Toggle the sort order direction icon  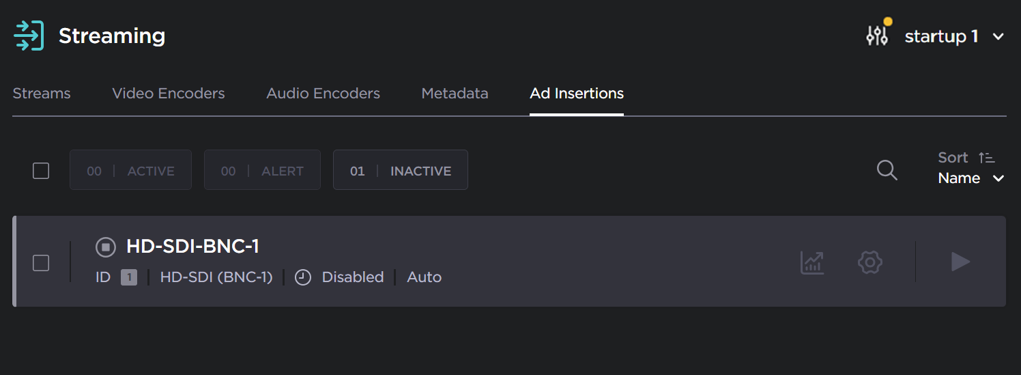click(986, 158)
